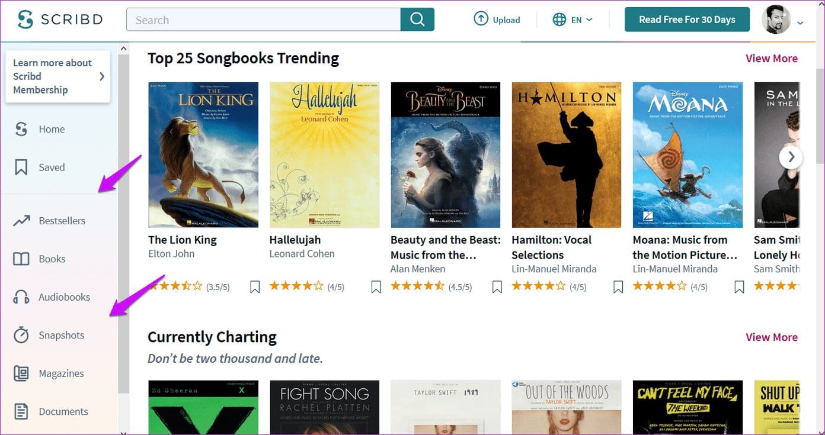Click the search magnifier button
825x435 pixels.
[x=417, y=20]
